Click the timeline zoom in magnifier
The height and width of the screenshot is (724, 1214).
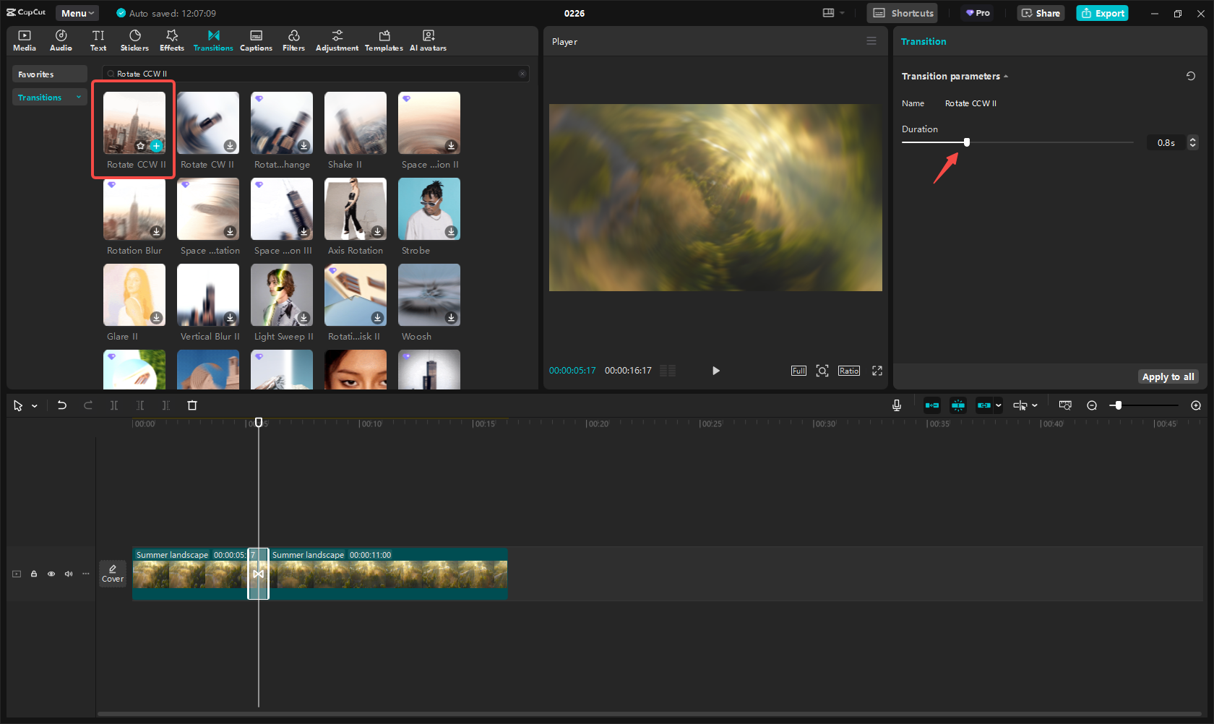point(1196,405)
